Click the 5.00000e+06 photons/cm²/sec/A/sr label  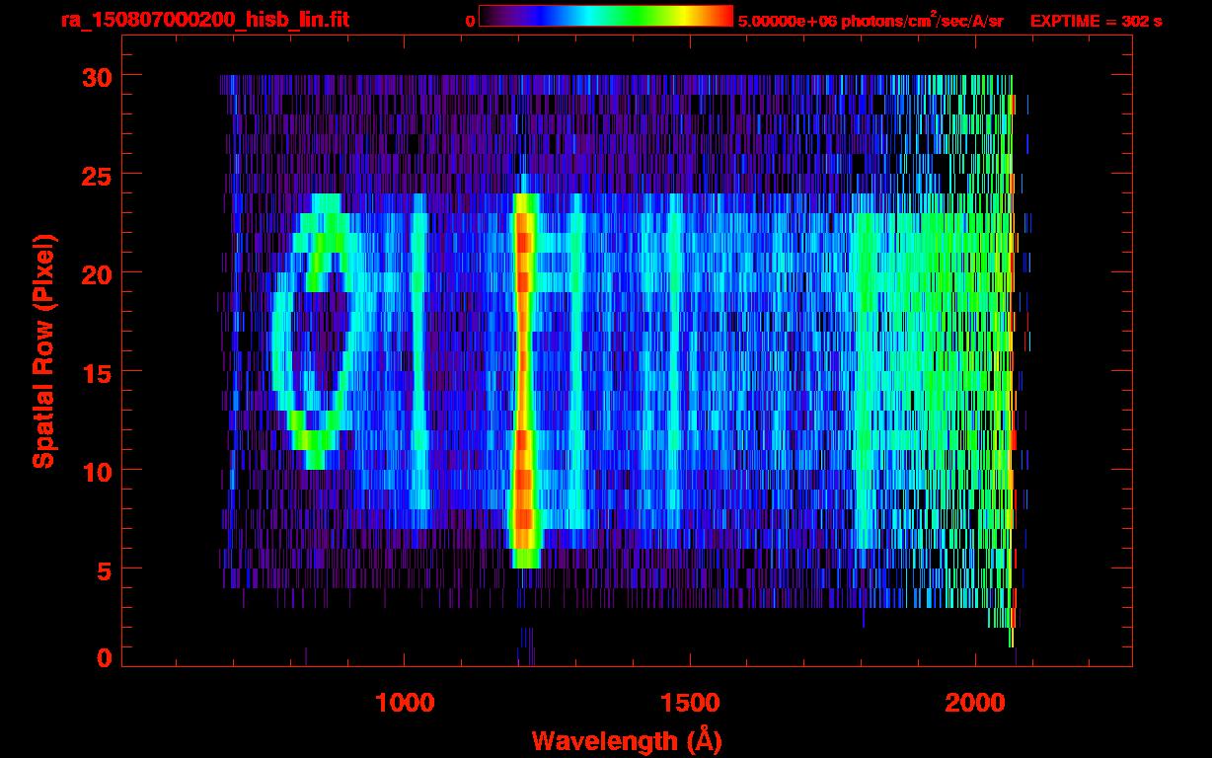(x=871, y=21)
